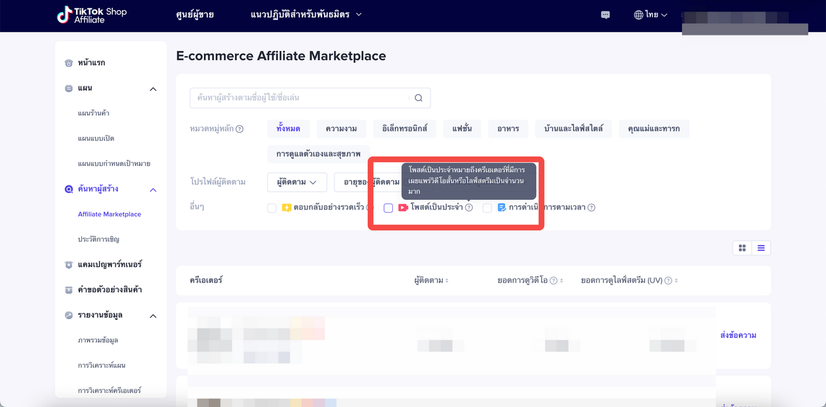Click help icon beside ยอดการดูวิดีโอ
The width and height of the screenshot is (826, 407).
[553, 281]
